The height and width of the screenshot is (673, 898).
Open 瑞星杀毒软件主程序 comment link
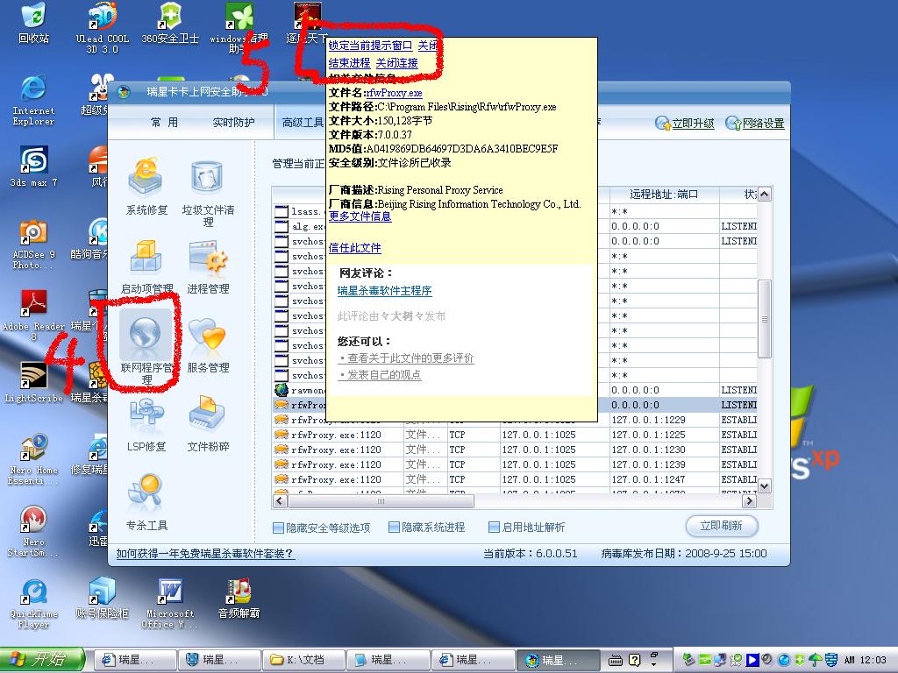click(x=384, y=291)
